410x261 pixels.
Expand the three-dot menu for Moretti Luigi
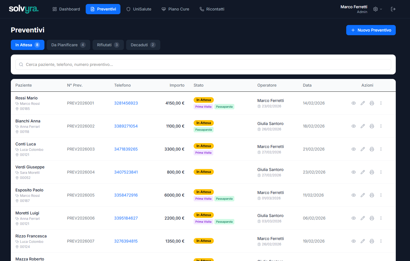(381, 218)
